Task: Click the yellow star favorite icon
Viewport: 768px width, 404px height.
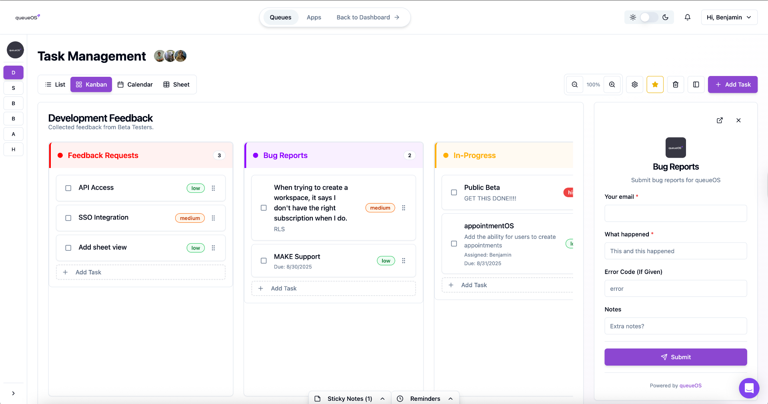Action: coord(655,84)
